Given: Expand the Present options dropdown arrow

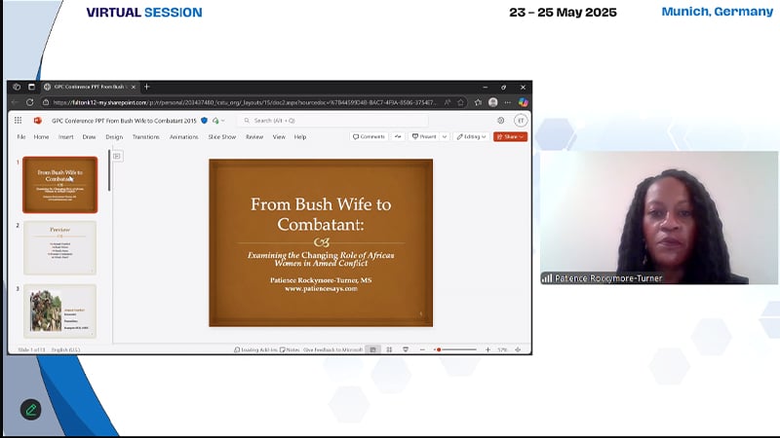Looking at the screenshot, I should point(445,137).
